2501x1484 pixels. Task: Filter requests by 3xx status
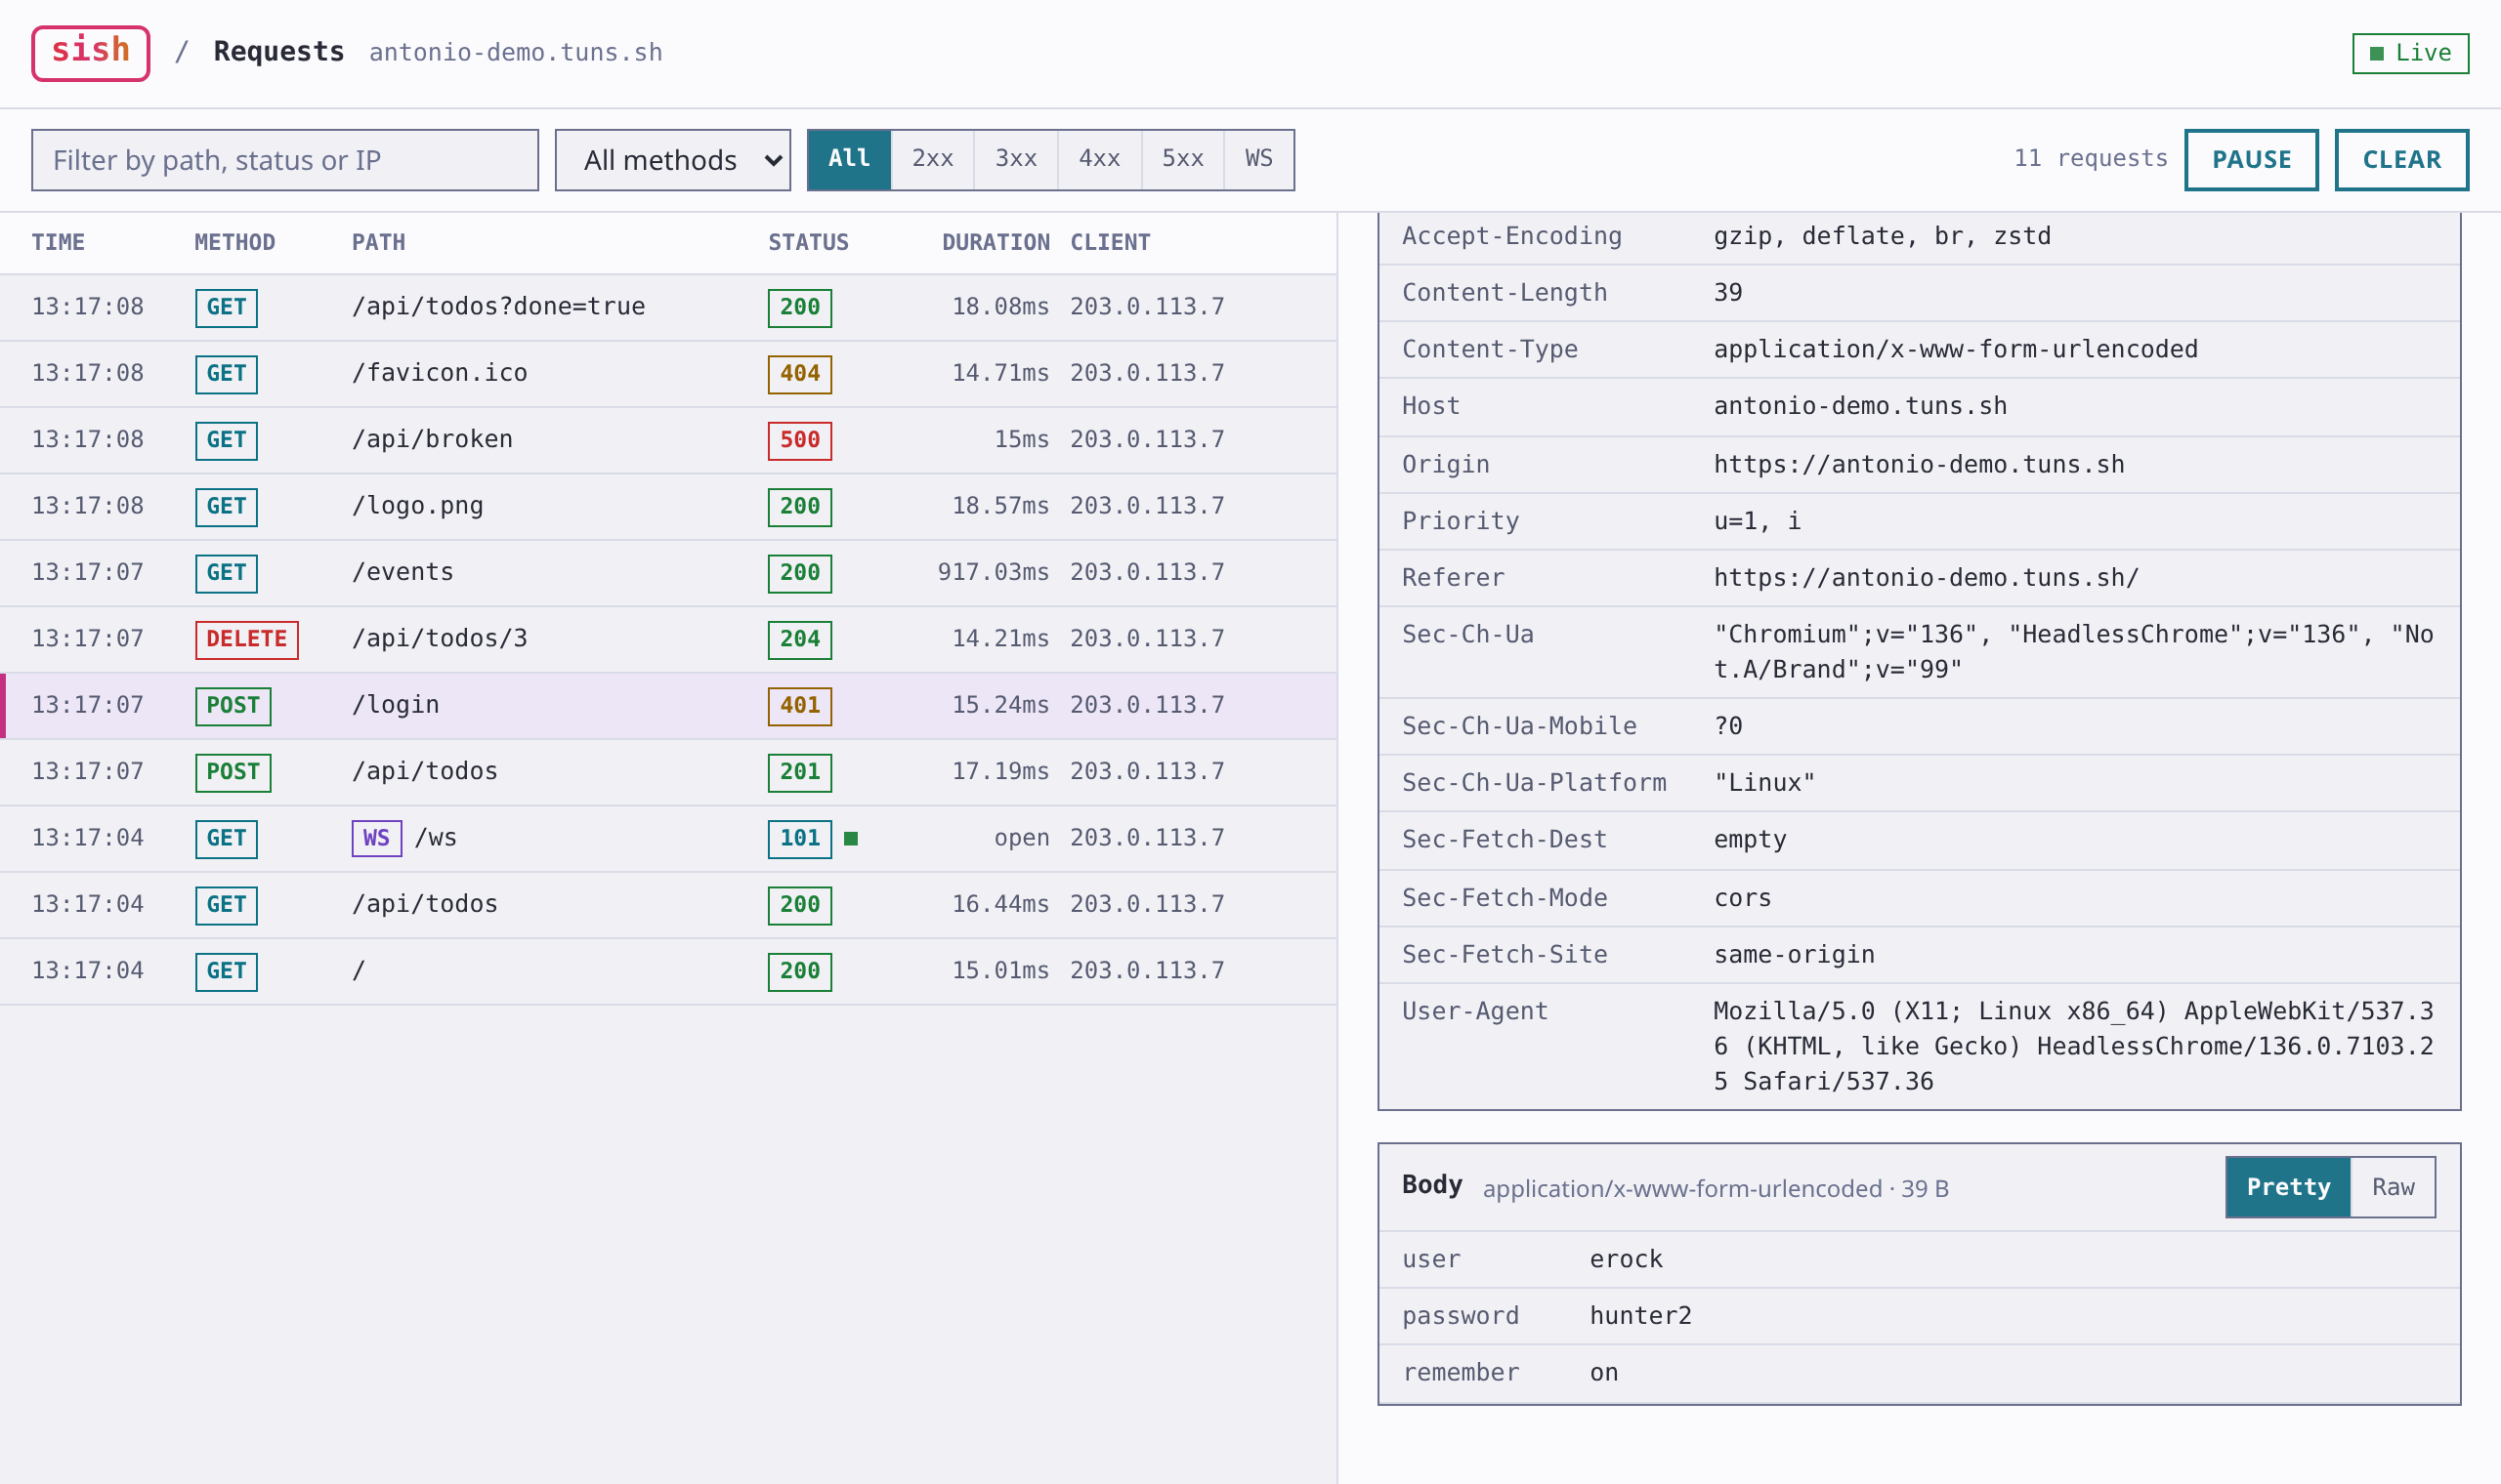tap(1015, 159)
